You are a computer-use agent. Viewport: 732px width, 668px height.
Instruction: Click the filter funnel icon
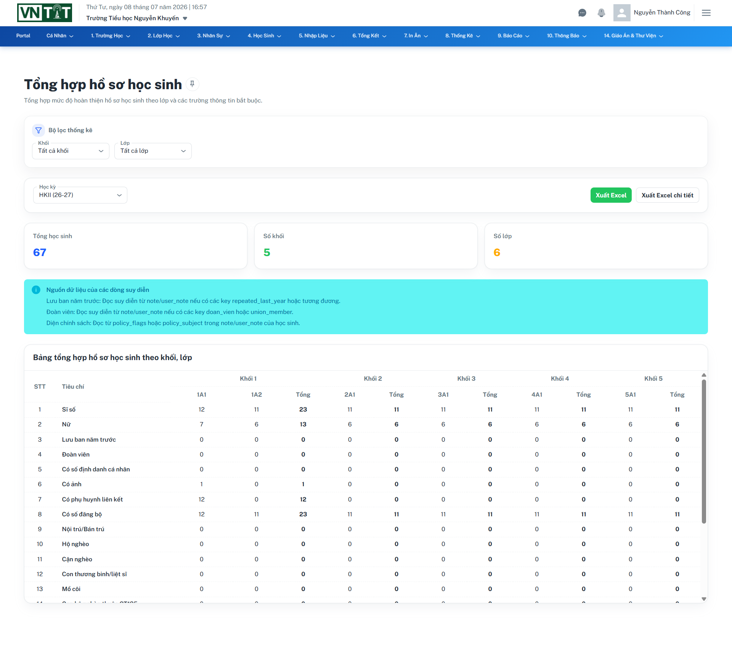coord(39,130)
